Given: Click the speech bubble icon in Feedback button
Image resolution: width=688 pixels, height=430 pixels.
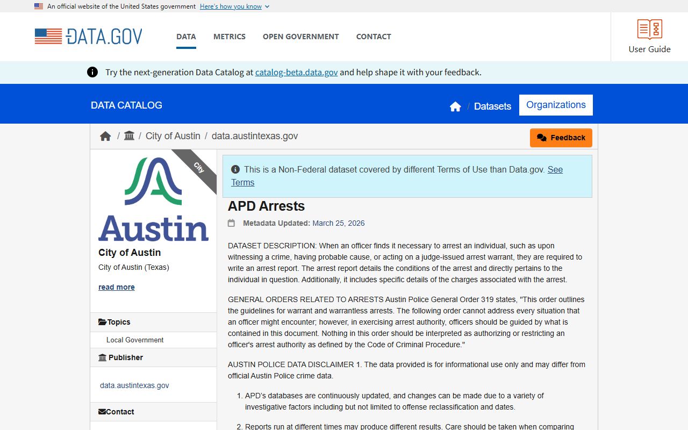Looking at the screenshot, I should coord(542,138).
